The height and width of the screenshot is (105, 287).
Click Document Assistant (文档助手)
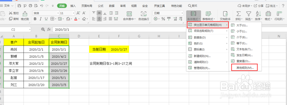[225, 16]
